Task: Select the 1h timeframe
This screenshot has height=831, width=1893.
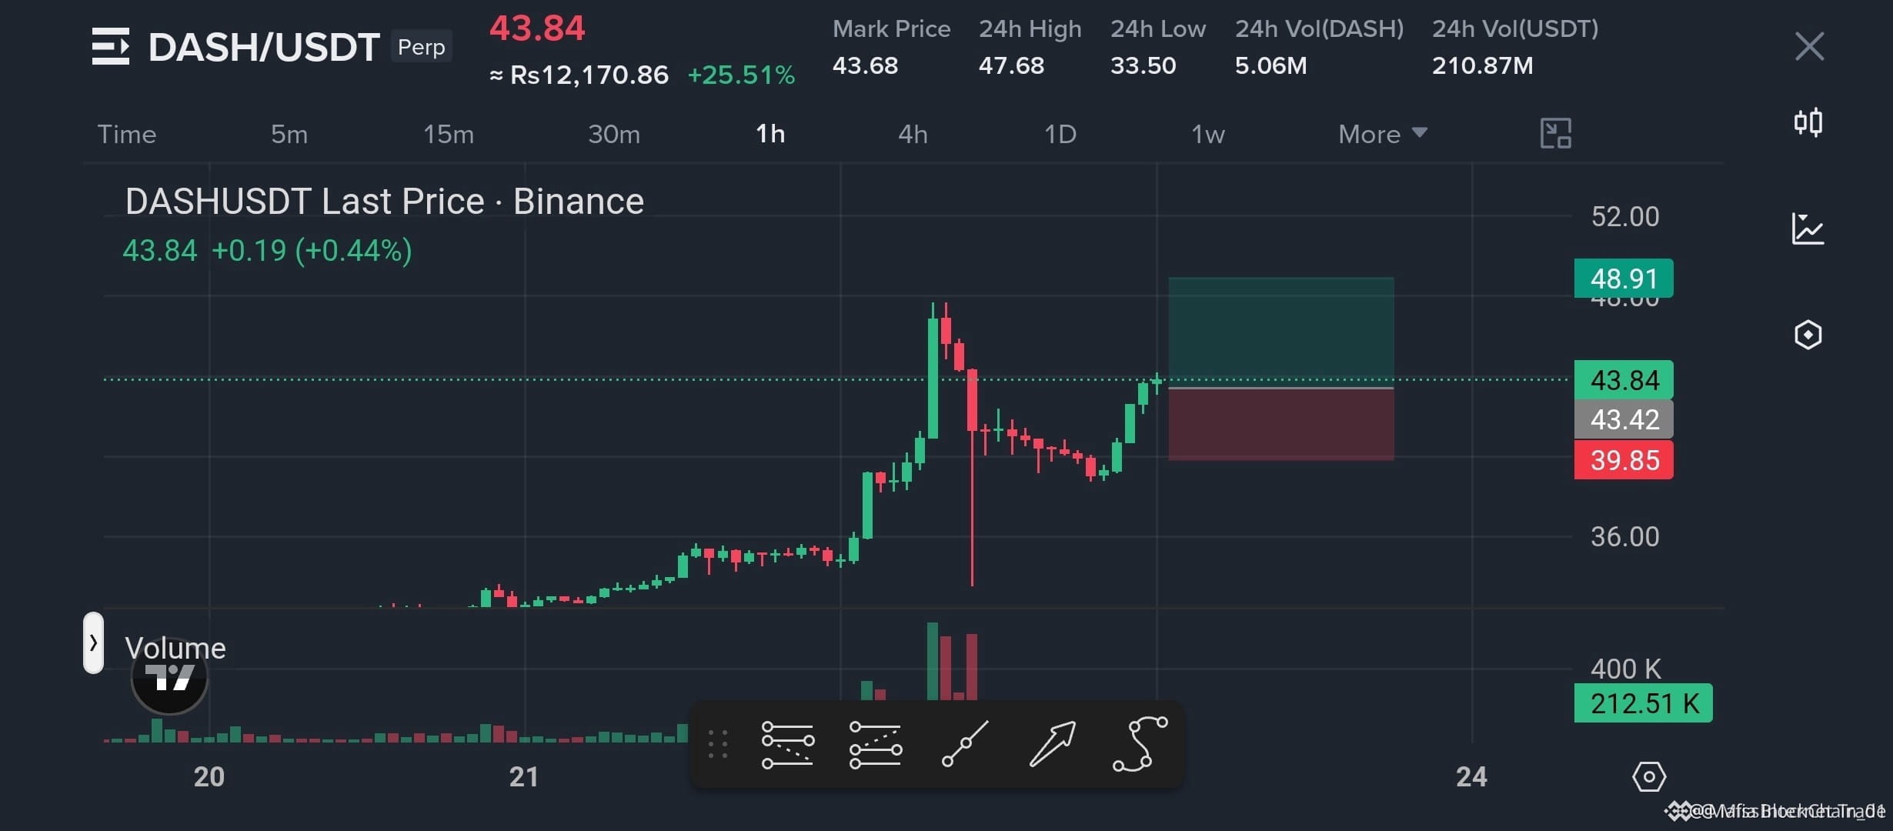Action: (770, 135)
